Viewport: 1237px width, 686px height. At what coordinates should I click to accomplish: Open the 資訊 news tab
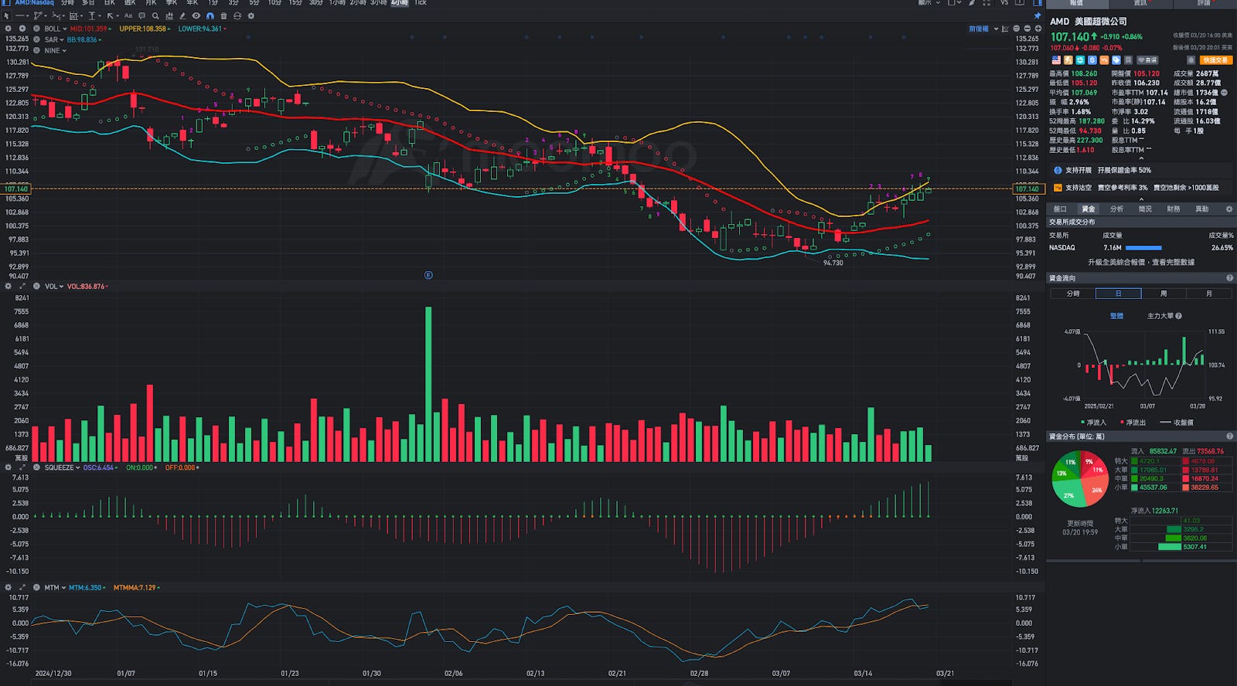click(x=1140, y=4)
